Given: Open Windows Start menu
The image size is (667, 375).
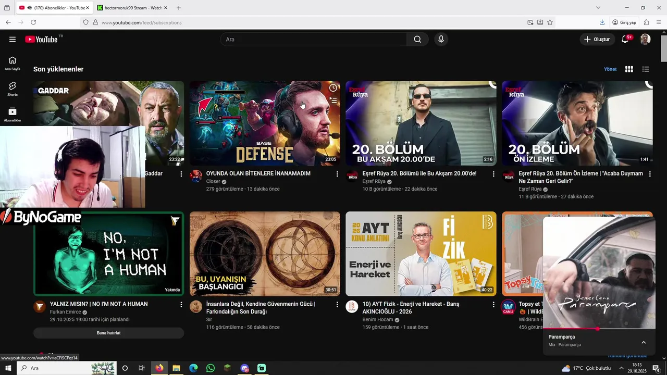Looking at the screenshot, I should click(x=8, y=368).
